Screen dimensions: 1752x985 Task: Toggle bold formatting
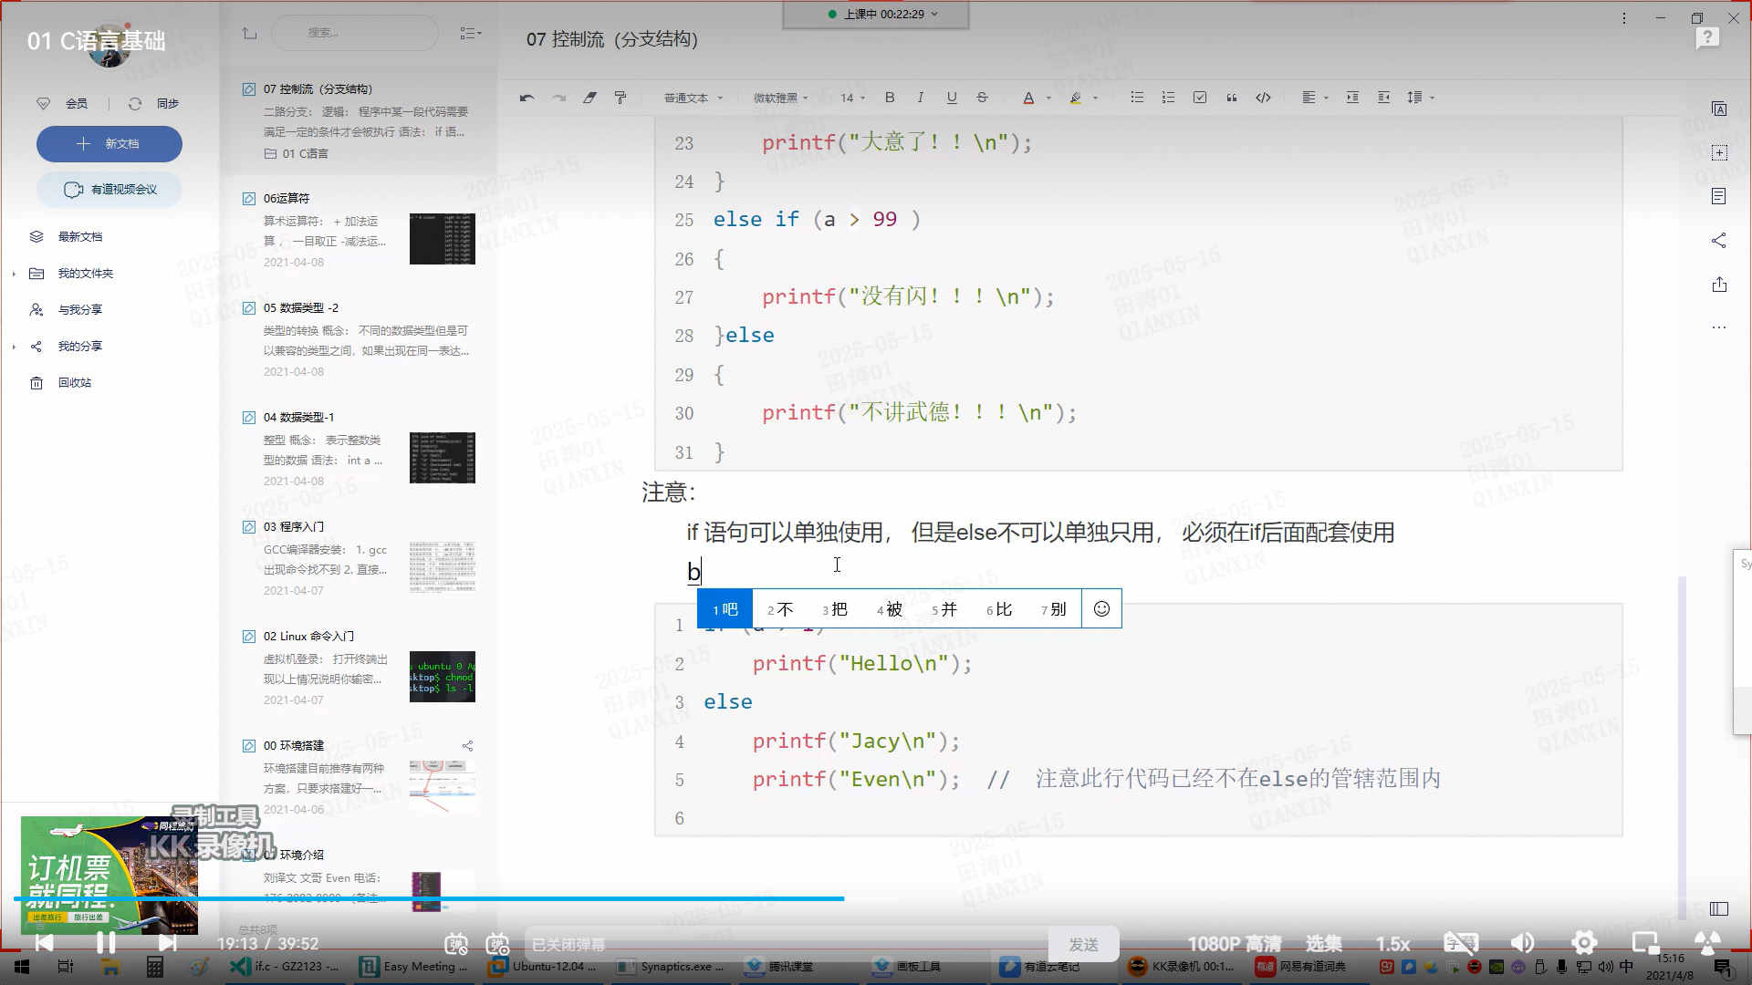(890, 98)
